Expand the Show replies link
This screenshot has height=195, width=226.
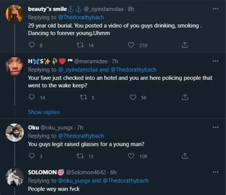tap(44, 112)
